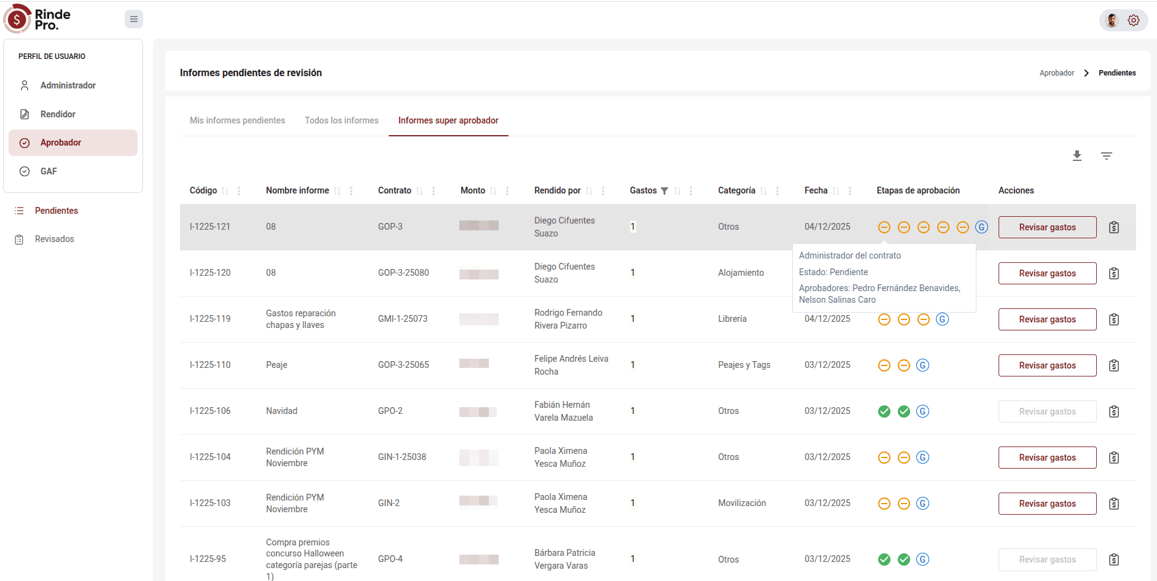1157x581 pixels.
Task: Open the filter list icon above table
Action: click(x=1106, y=156)
